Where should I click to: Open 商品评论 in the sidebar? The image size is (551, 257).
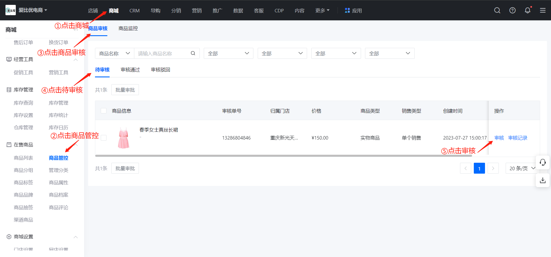tap(59, 207)
